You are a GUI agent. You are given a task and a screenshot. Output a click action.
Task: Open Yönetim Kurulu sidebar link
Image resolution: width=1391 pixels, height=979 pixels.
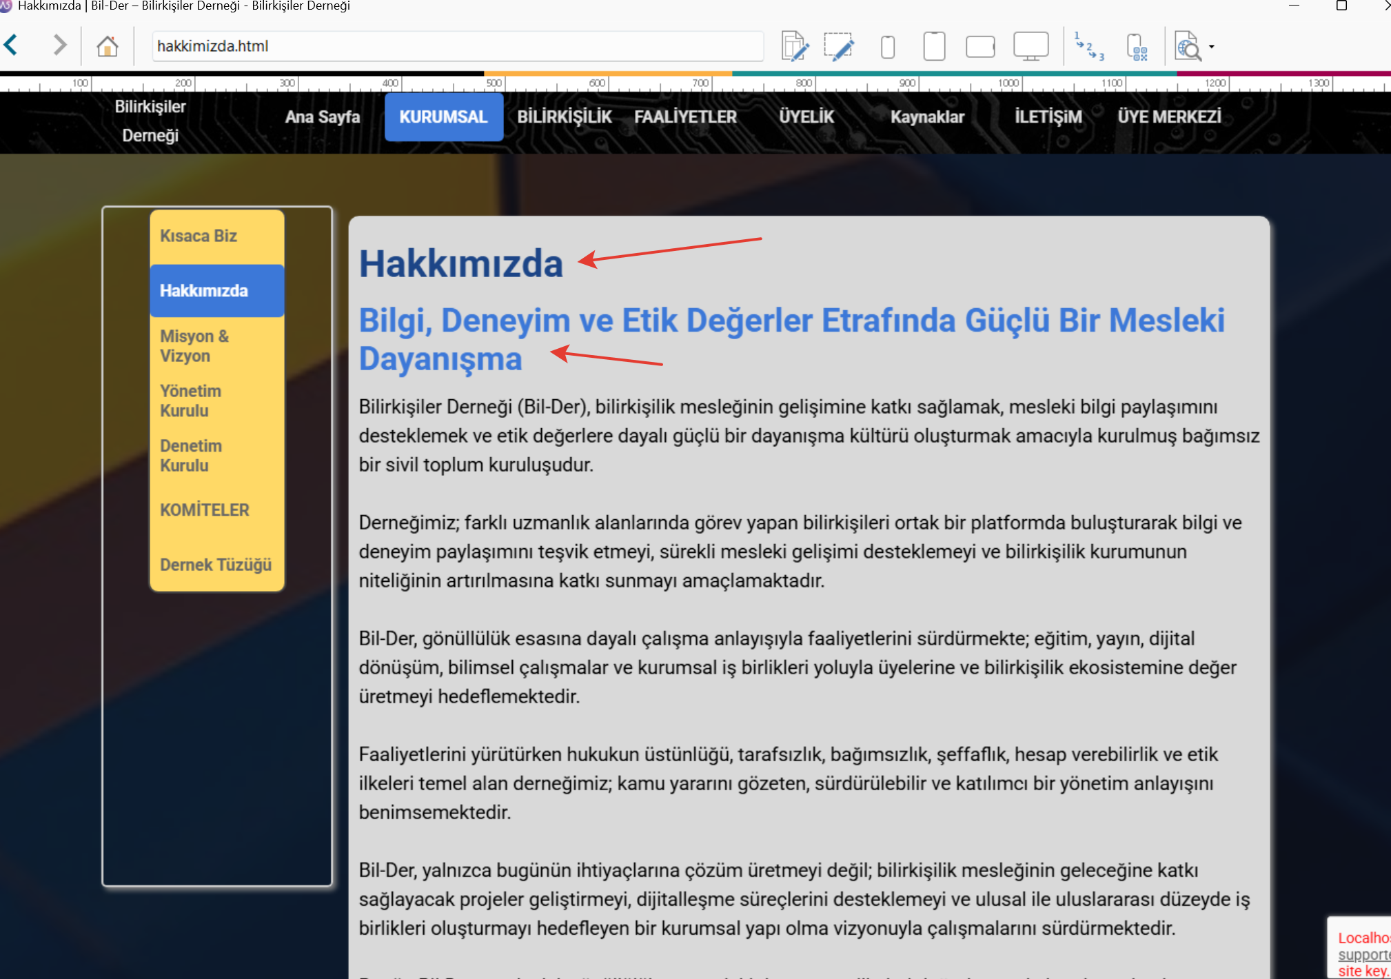(217, 401)
